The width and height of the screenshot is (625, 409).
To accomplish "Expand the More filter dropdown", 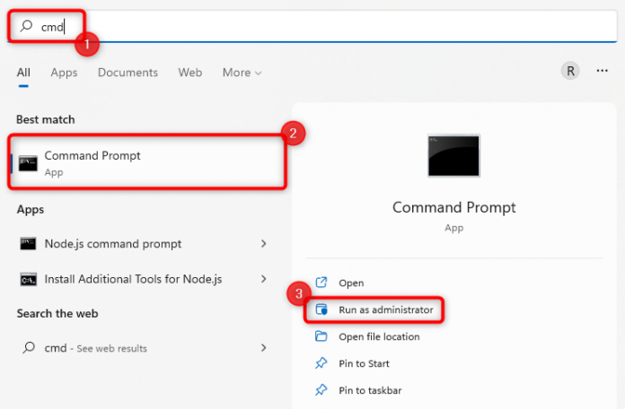I will pos(242,73).
